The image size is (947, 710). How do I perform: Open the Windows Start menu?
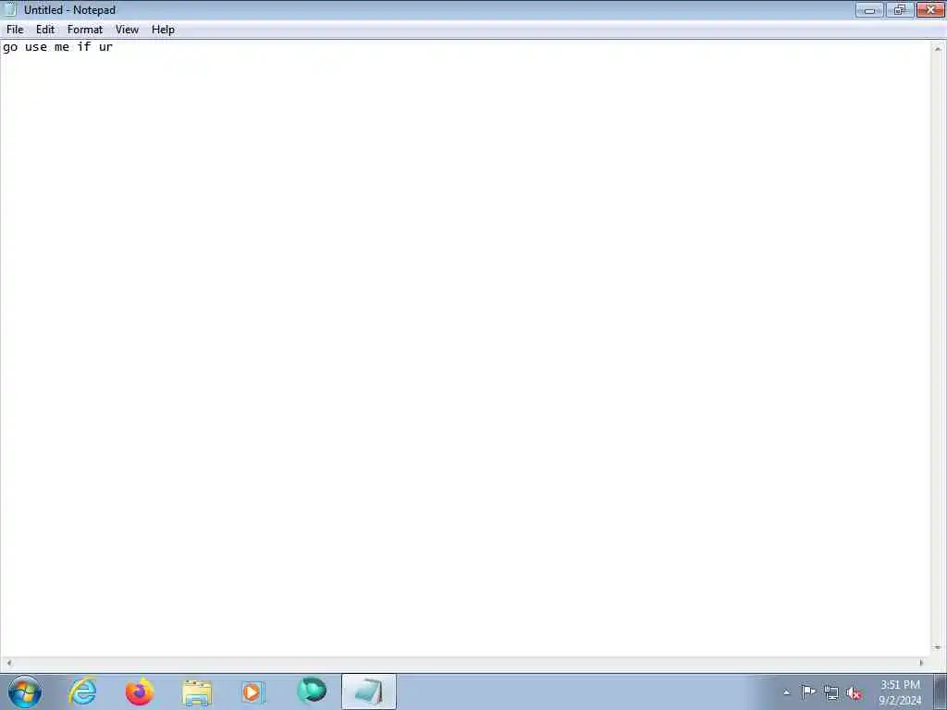click(25, 692)
